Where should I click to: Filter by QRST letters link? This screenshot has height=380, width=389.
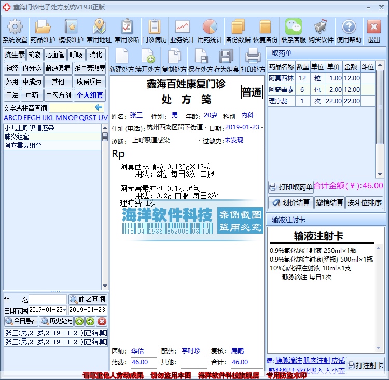[88, 118]
